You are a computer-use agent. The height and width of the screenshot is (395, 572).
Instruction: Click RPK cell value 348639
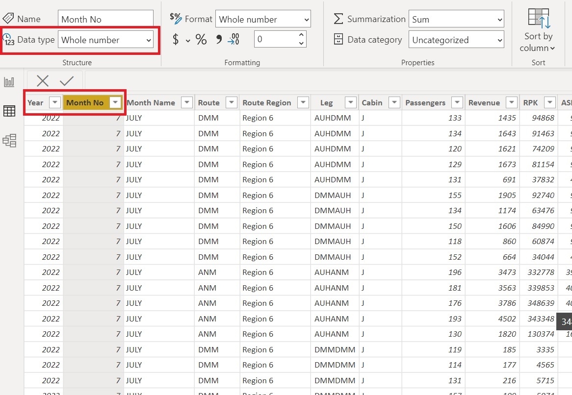541,303
